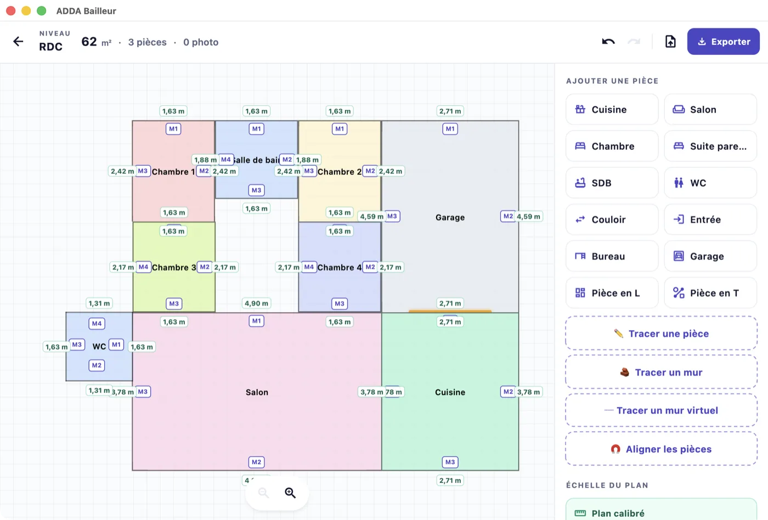The height and width of the screenshot is (520, 768).
Task: Undo the last action
Action: click(x=608, y=42)
